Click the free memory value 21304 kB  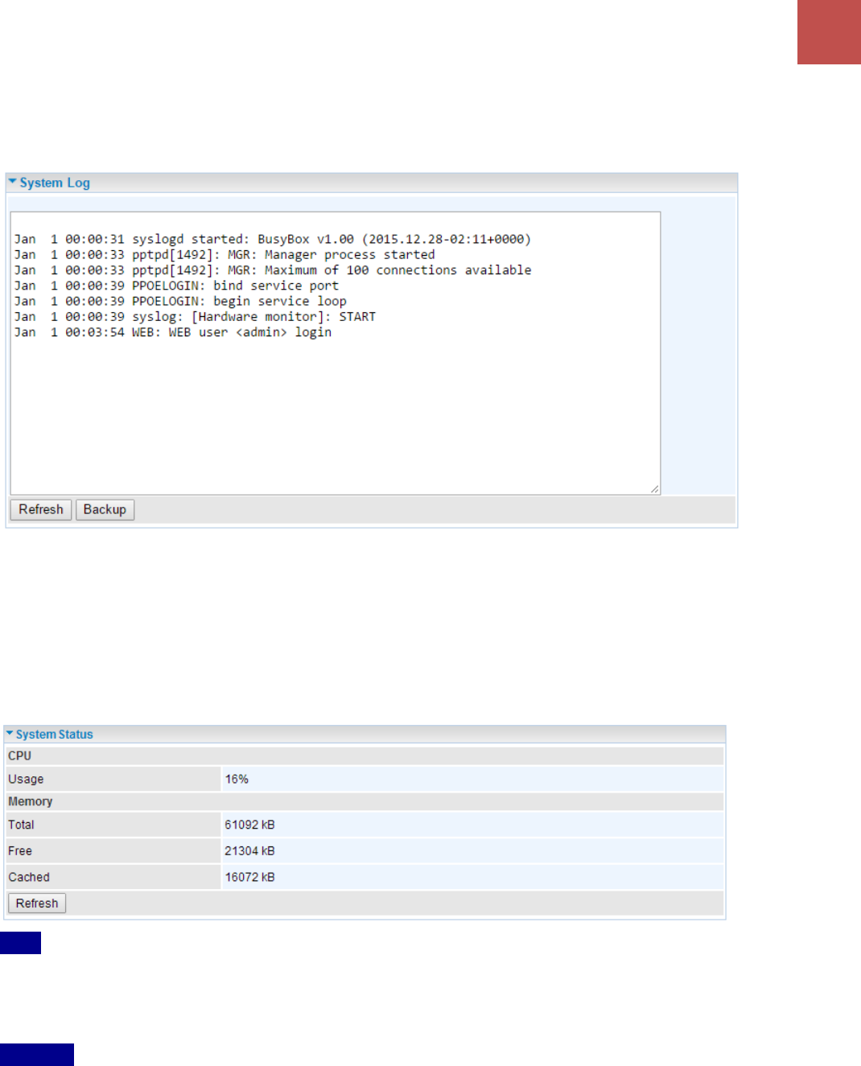[x=250, y=851]
